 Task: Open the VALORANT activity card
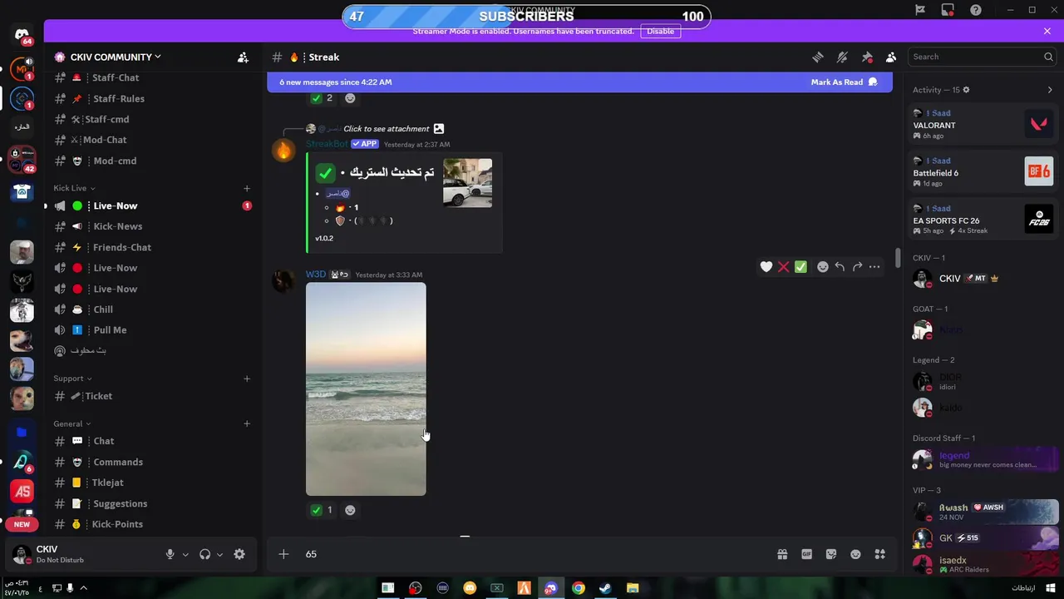click(983, 125)
